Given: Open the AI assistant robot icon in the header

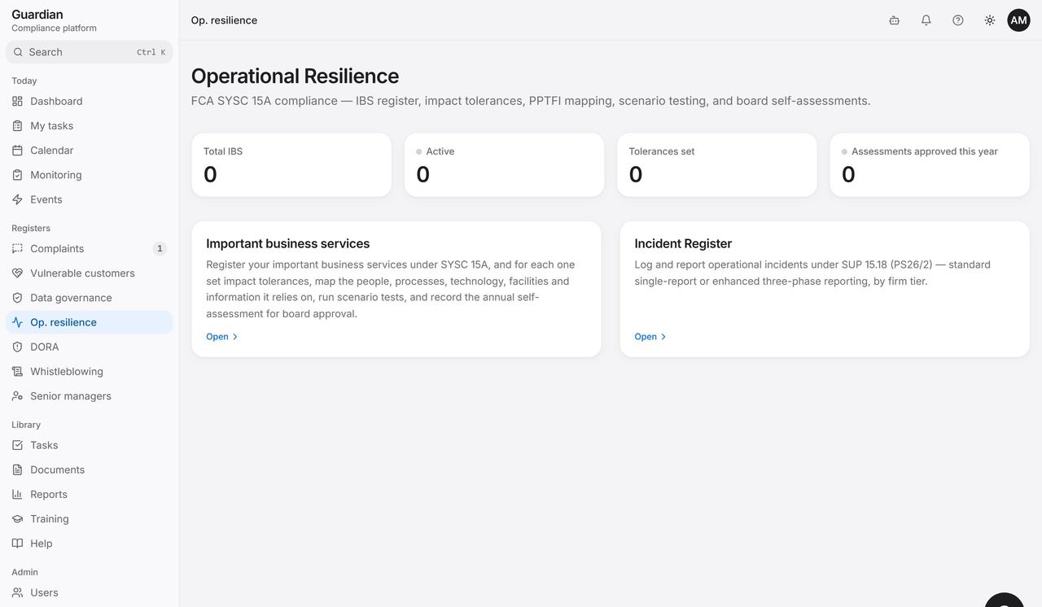Looking at the screenshot, I should click(894, 20).
